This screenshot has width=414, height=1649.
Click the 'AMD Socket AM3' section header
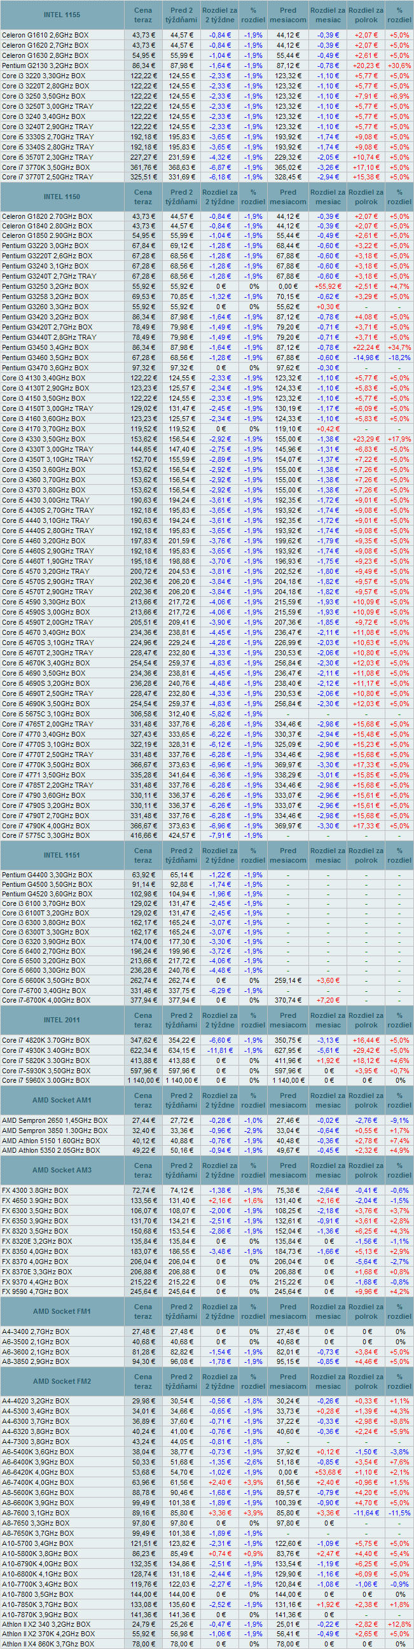coord(62,1169)
